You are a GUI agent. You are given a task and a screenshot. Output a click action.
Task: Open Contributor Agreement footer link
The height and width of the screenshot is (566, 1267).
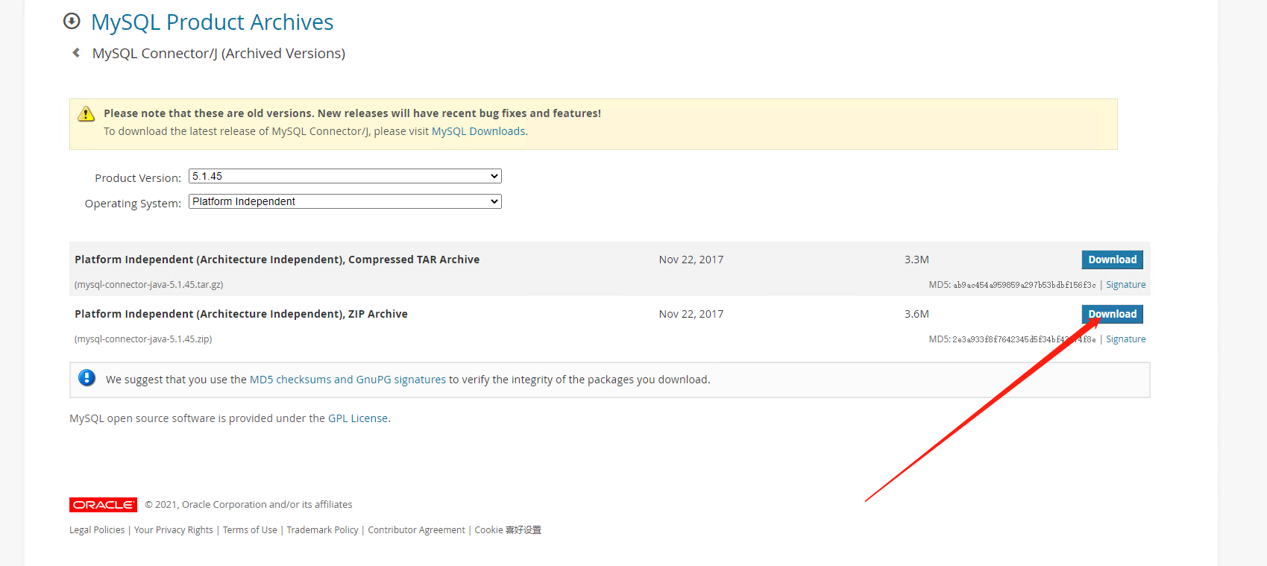pos(416,530)
